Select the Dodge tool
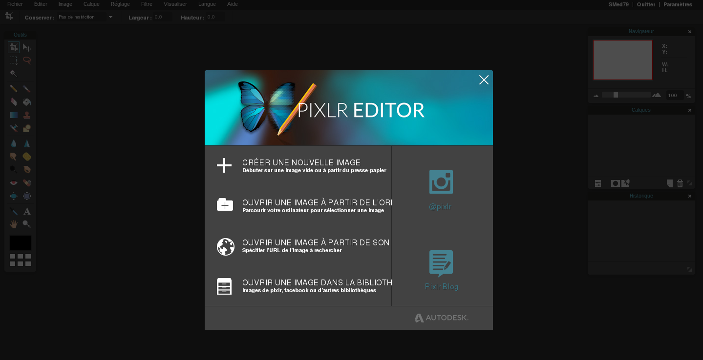The height and width of the screenshot is (360, 703). pyautogui.click(x=14, y=170)
